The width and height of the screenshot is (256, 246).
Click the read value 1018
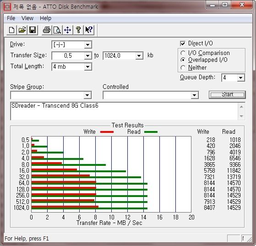point(235,140)
